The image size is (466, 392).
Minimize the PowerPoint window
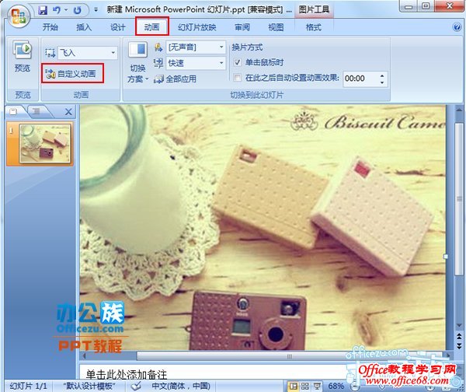click(409, 6)
